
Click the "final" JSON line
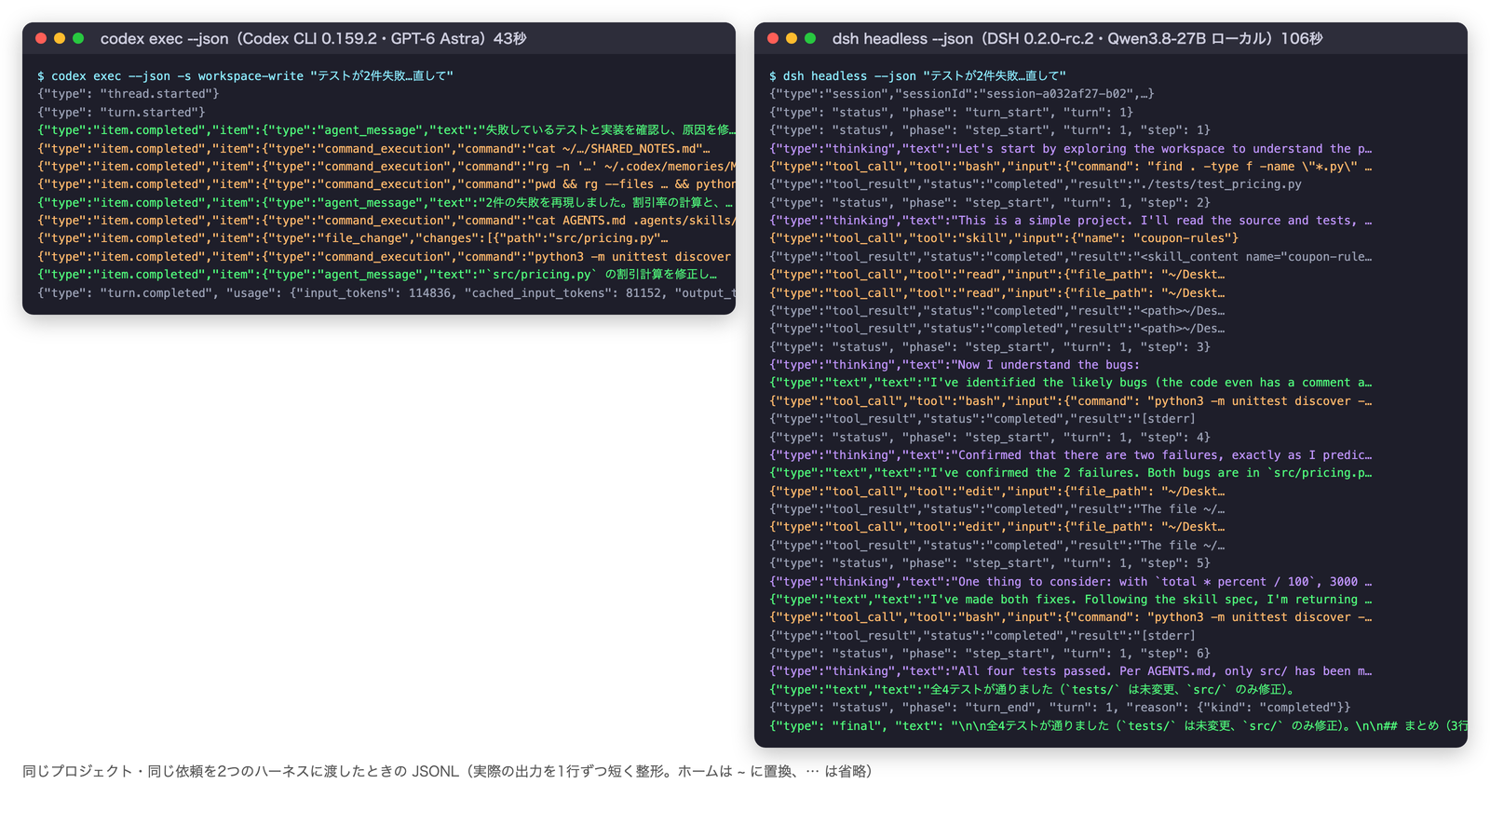coord(1117,725)
